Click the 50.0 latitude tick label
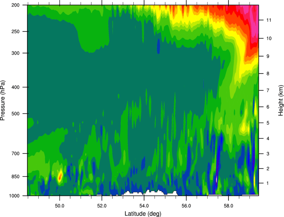The image size is (284, 217). [x=59, y=206]
